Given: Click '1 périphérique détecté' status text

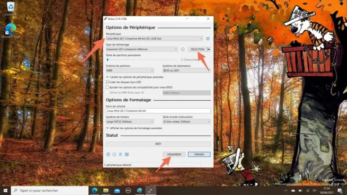Looking at the screenshot, I should (x=118, y=165).
